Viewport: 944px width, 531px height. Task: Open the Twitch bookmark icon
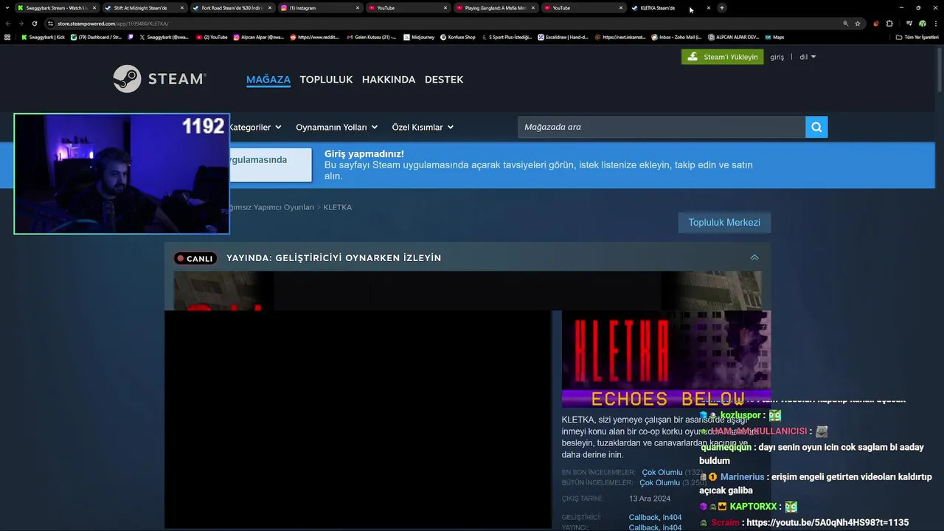(x=131, y=37)
